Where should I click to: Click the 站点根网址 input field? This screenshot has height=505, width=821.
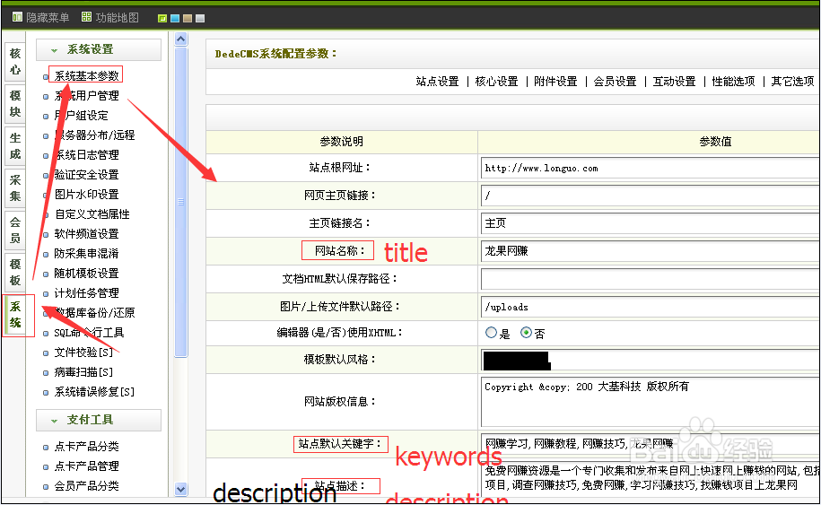(651, 168)
